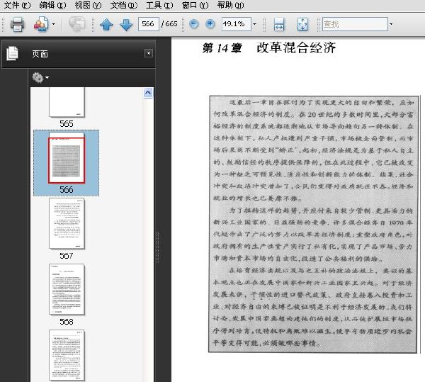Go to next page with down arrow

126,24
